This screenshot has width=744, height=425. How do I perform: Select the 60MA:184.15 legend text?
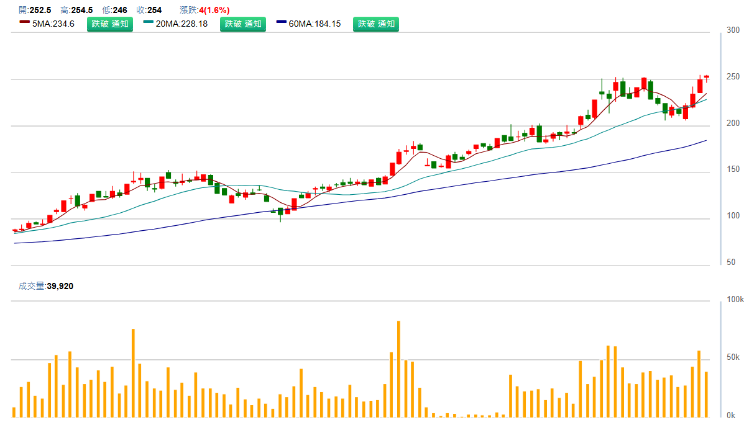pyautogui.click(x=315, y=24)
